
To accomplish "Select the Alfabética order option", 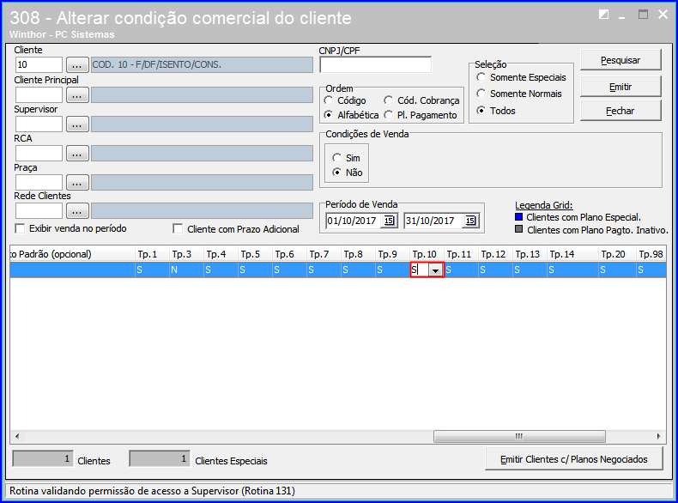I will pyautogui.click(x=329, y=115).
